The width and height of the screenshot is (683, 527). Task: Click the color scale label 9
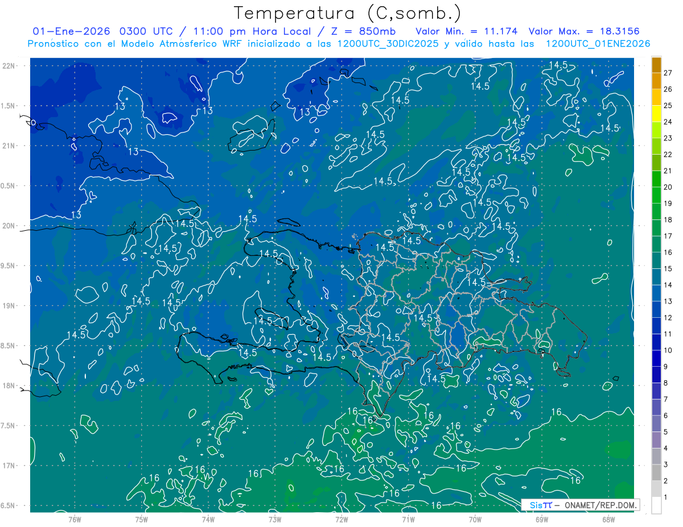[666, 367]
